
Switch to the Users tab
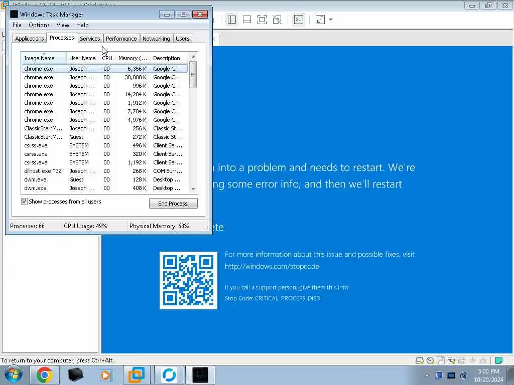click(x=183, y=39)
